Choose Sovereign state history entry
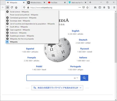This screenshot has width=117, height=101. [x=32, y=21]
